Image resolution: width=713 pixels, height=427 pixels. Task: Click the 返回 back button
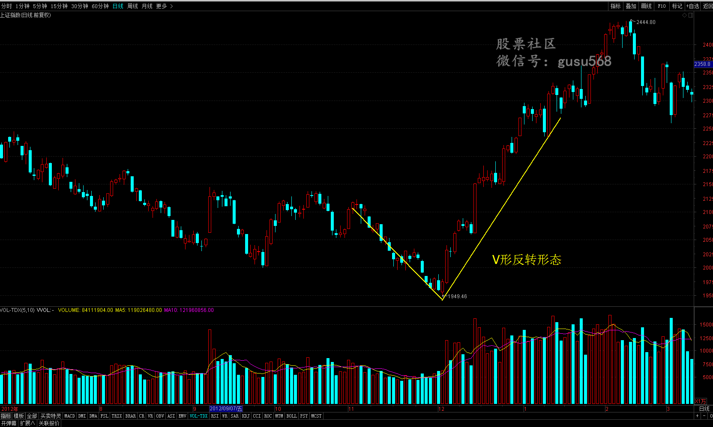click(708, 6)
